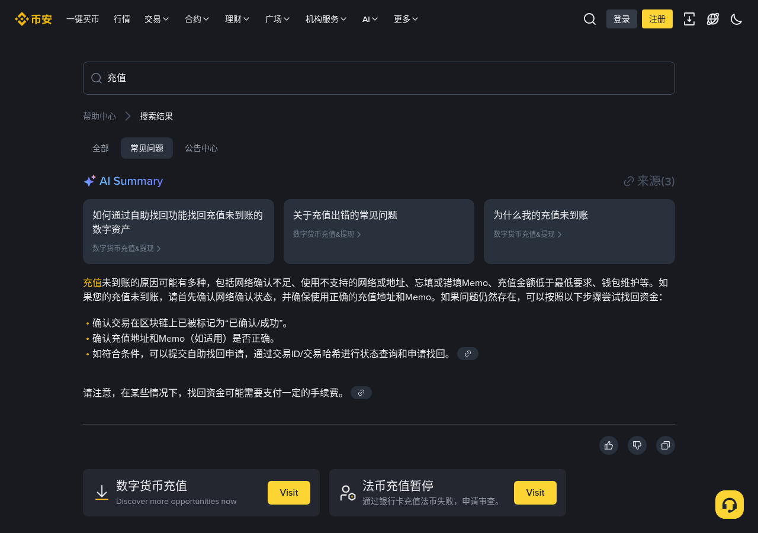Expand the AI menu

pyautogui.click(x=370, y=19)
